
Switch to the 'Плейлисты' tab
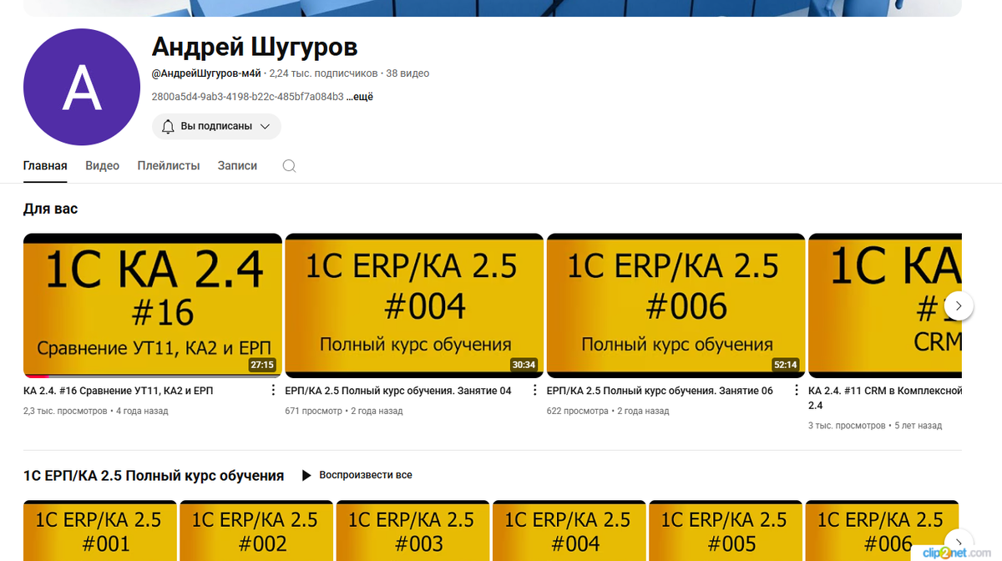(169, 165)
